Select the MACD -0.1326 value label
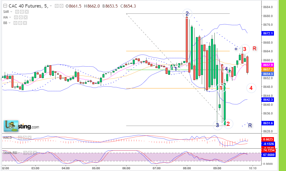 [267, 144]
